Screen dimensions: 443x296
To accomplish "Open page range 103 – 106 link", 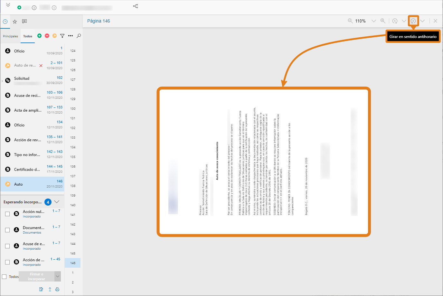I will tap(55, 92).
